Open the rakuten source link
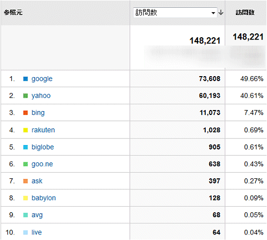 pos(43,130)
